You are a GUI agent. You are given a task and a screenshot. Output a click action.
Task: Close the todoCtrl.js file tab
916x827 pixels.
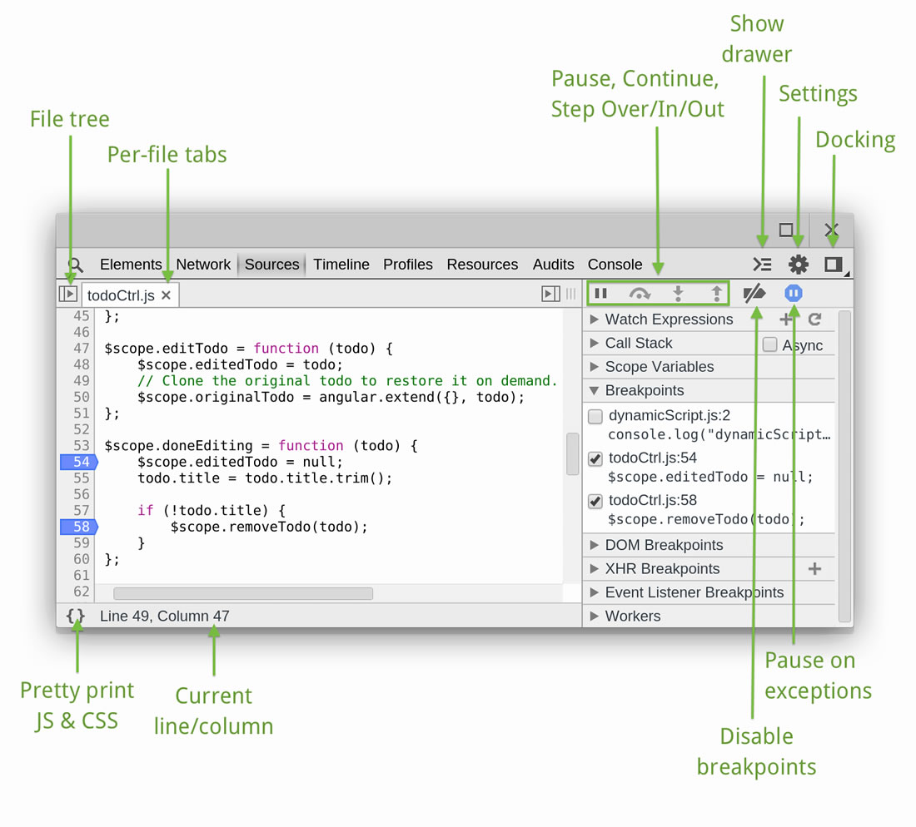coord(166,295)
